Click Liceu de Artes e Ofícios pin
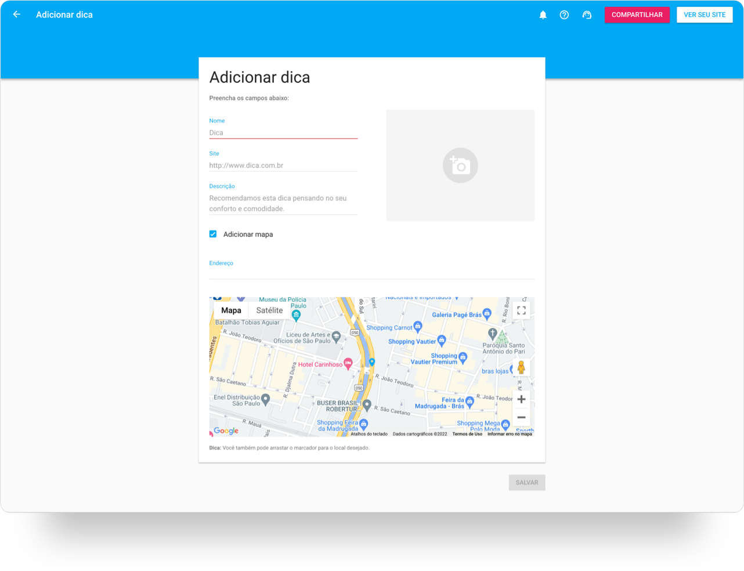The height and width of the screenshot is (571, 744). click(x=336, y=336)
